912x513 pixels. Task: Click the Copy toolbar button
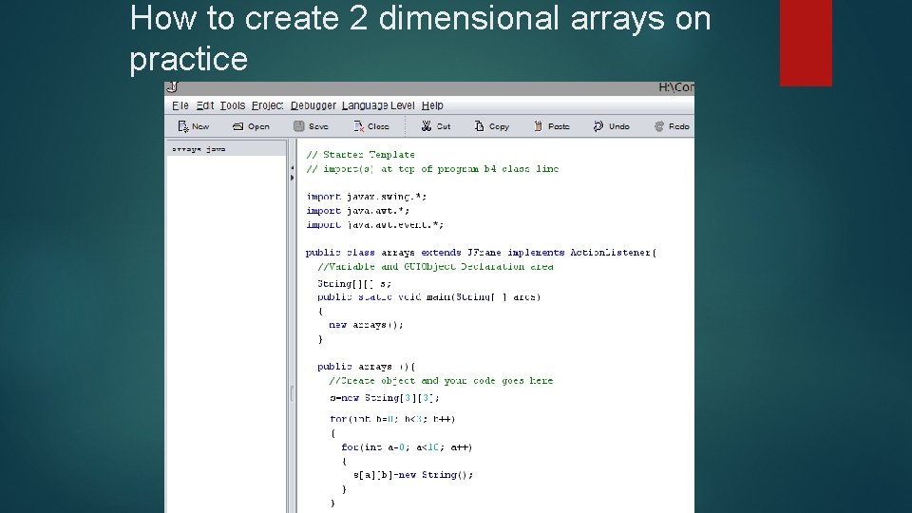[x=491, y=126]
